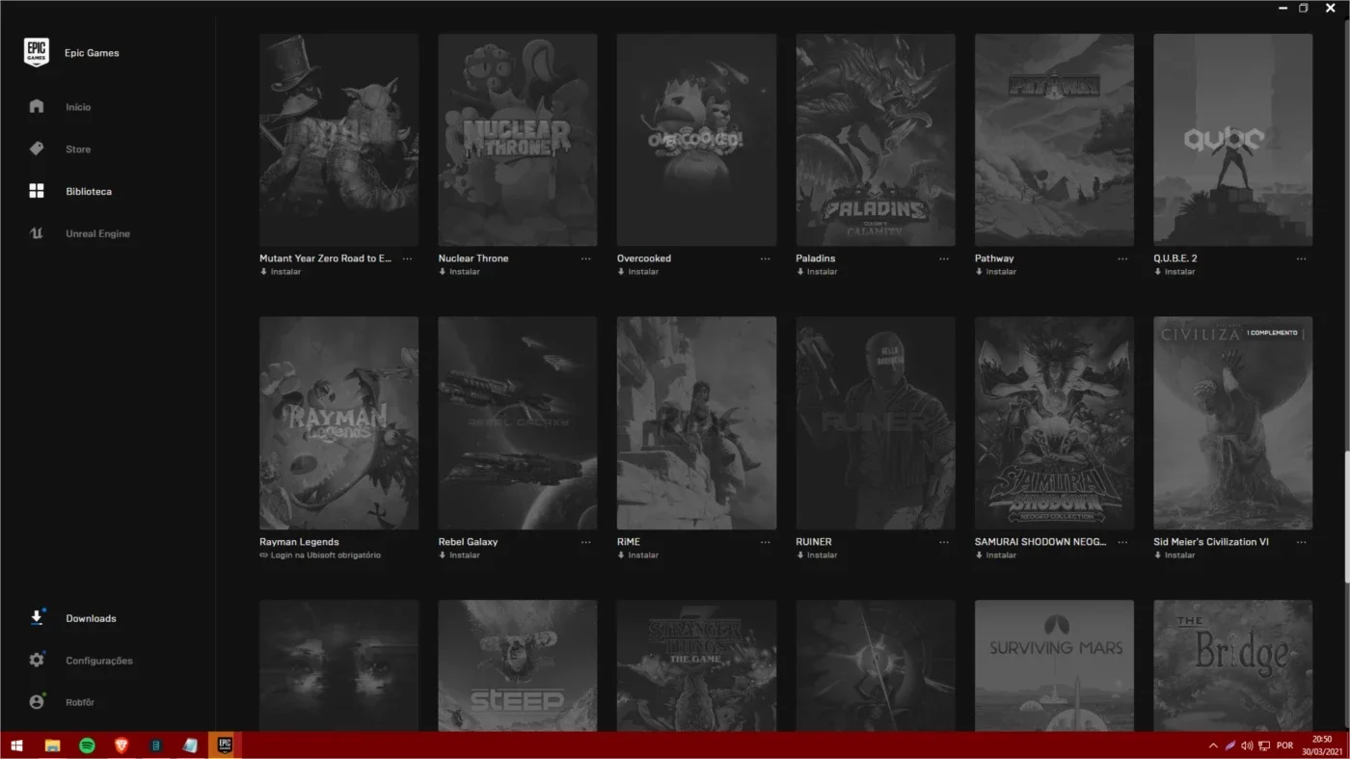Viewport: 1350px width, 759px height.
Task: Open options menu for Paladins
Action: (944, 258)
